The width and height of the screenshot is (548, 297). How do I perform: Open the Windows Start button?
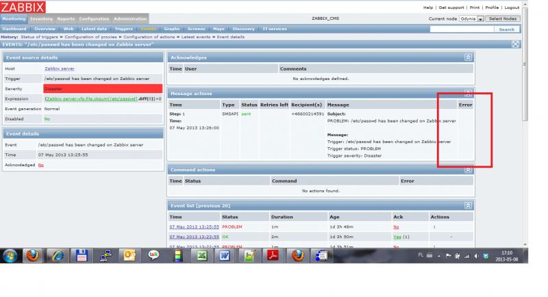(x=10, y=256)
